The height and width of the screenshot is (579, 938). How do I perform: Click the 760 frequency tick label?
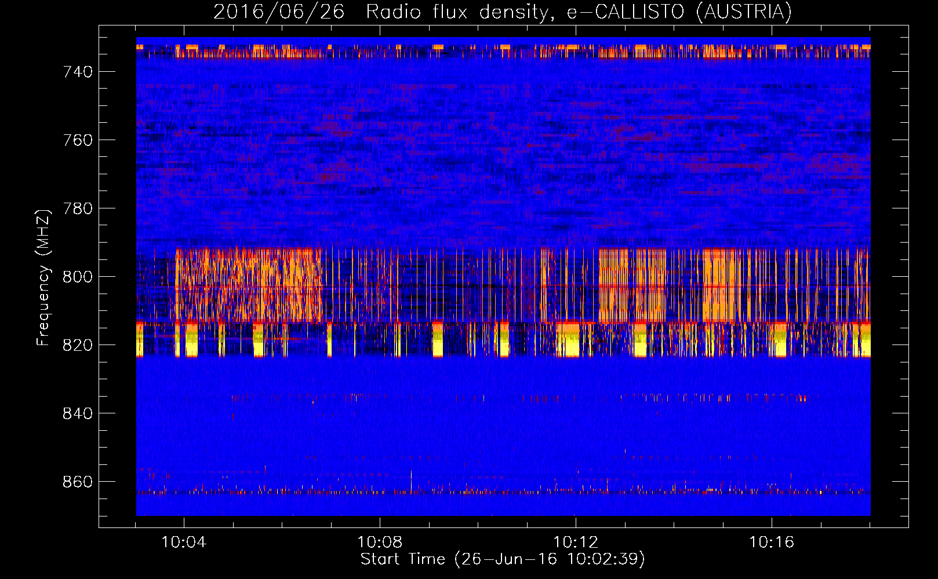tap(78, 140)
